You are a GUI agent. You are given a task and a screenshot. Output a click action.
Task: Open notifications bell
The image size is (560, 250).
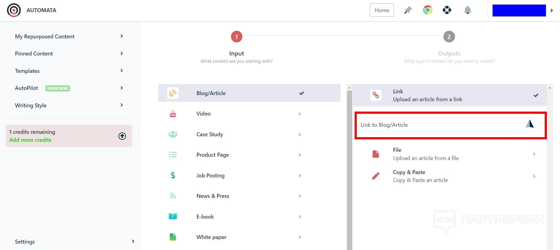[467, 10]
